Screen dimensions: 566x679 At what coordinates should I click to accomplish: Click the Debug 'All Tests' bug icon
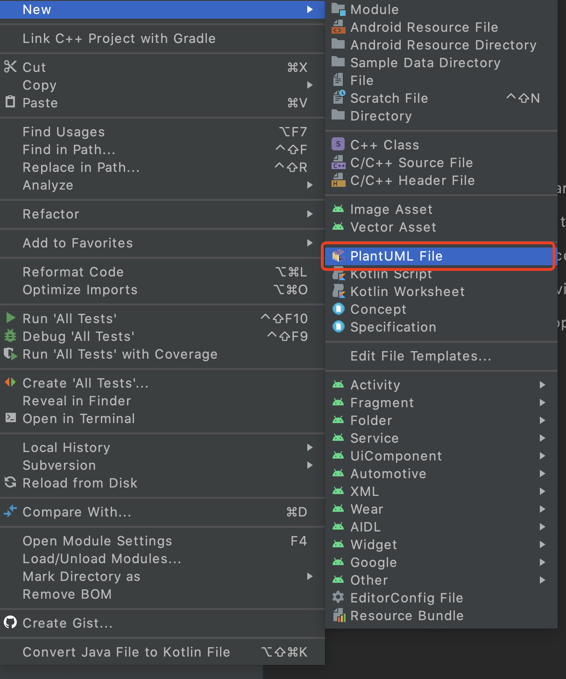(10, 336)
